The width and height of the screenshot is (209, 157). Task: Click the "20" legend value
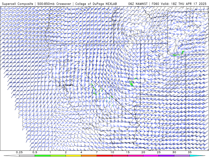tap(143, 152)
